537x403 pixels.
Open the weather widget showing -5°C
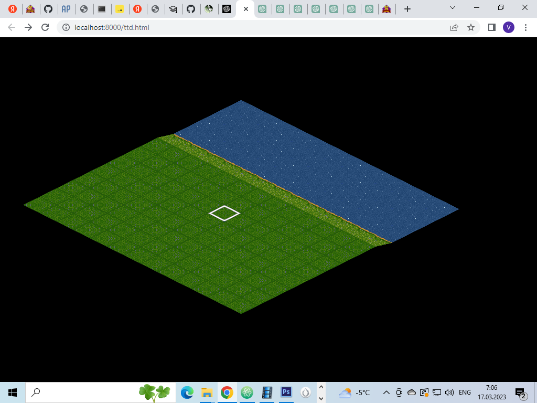click(354, 393)
